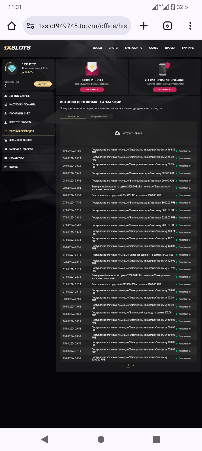Open Настройки аккаунта via gear icon
Viewport: 202px width, 451px height.
[6, 105]
